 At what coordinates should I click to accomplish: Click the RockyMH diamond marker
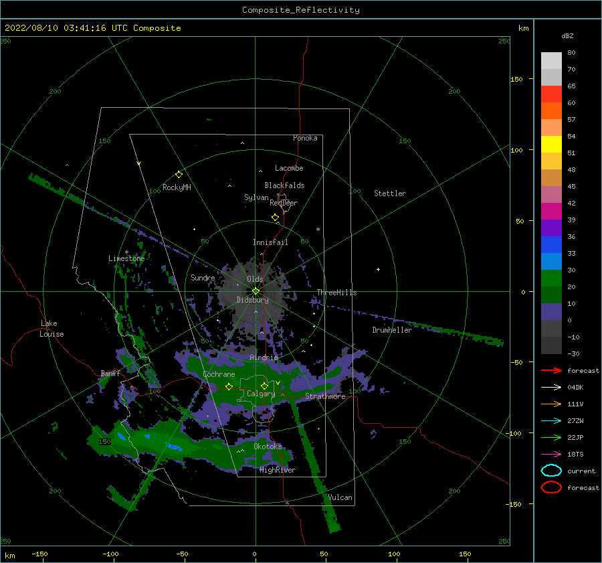coord(179,175)
